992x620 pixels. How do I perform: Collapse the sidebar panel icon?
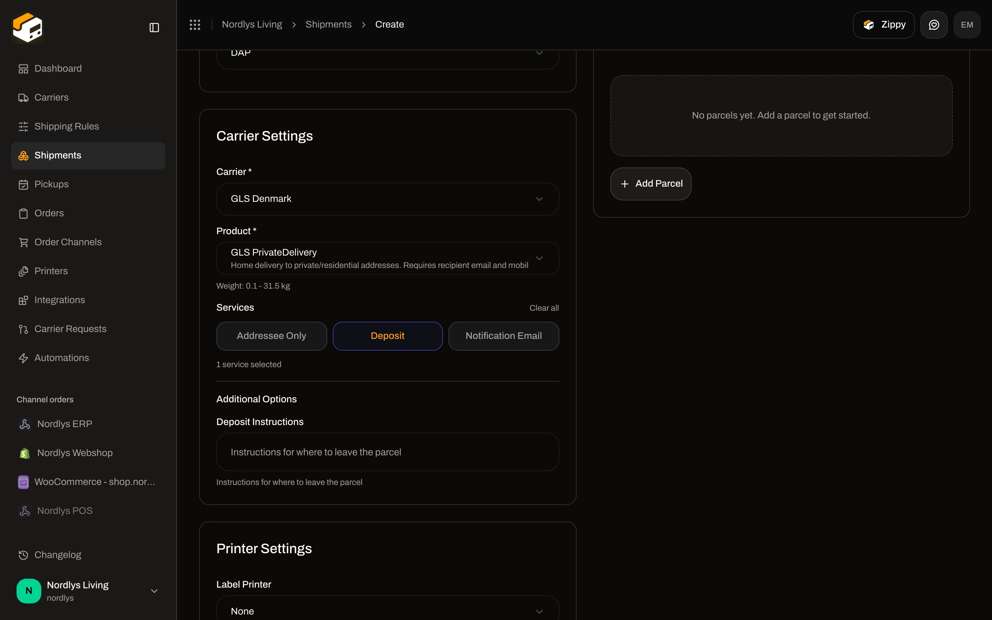[154, 28]
